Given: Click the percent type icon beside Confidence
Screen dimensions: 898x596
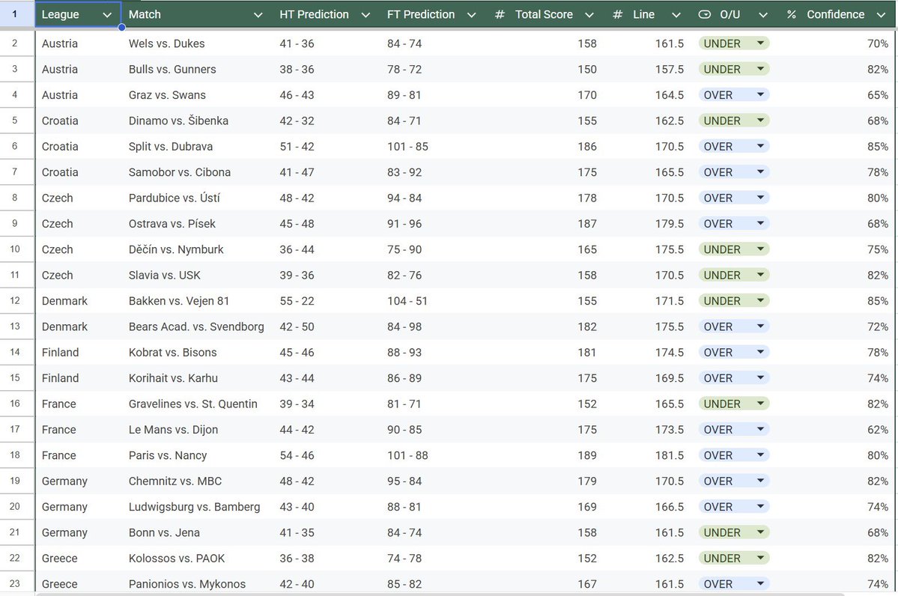Looking at the screenshot, I should pyautogui.click(x=792, y=14).
